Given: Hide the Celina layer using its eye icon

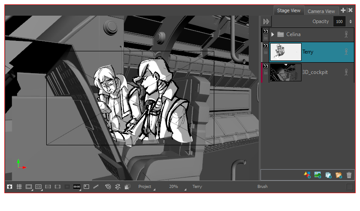Looking at the screenshot, I should point(266,31).
